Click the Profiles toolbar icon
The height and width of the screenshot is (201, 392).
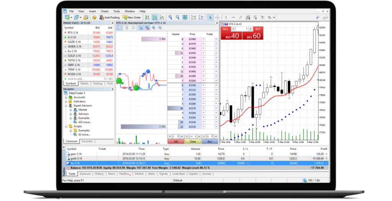[76, 17]
